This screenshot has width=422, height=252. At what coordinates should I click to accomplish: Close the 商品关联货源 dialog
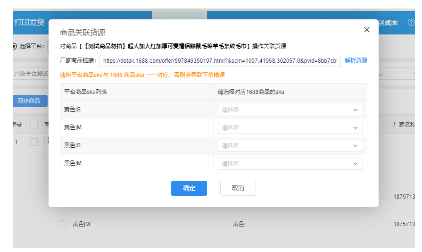click(367, 30)
